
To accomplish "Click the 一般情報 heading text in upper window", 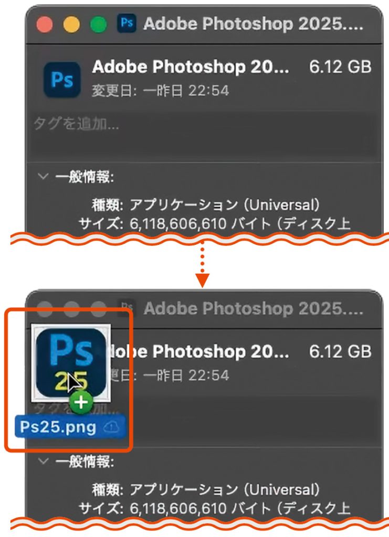I will click(x=85, y=177).
